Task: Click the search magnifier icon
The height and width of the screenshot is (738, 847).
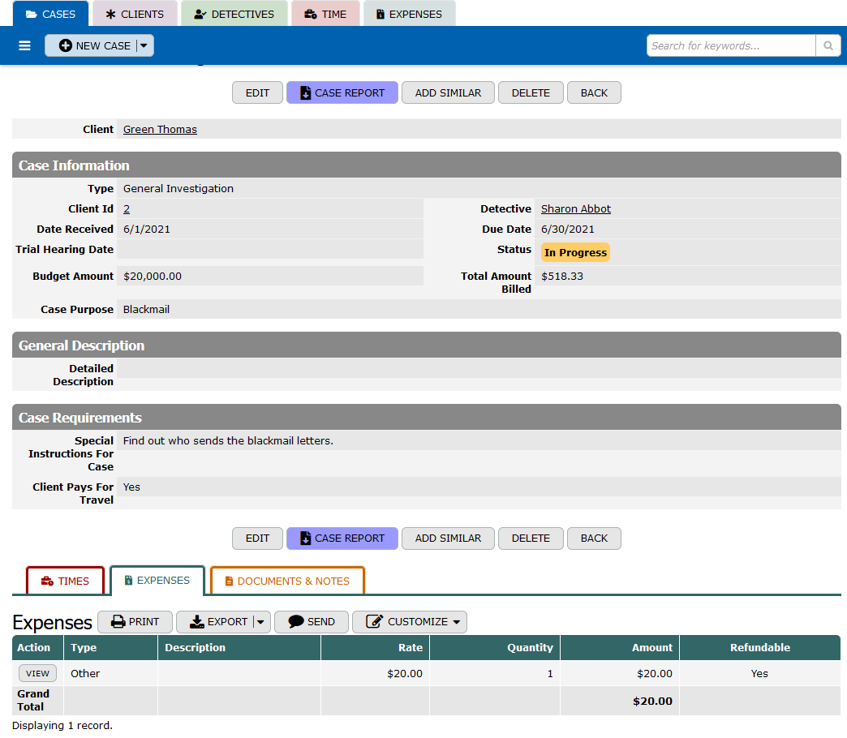Action: tap(828, 46)
